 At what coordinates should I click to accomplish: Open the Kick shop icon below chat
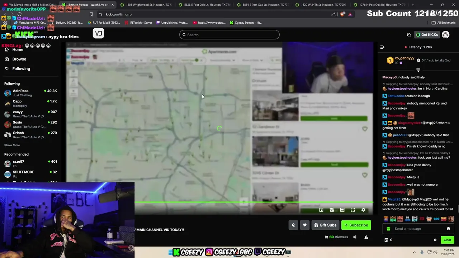[x=386, y=240]
